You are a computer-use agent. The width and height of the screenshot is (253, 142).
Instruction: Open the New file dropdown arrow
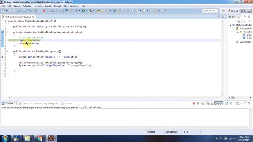point(7,11)
